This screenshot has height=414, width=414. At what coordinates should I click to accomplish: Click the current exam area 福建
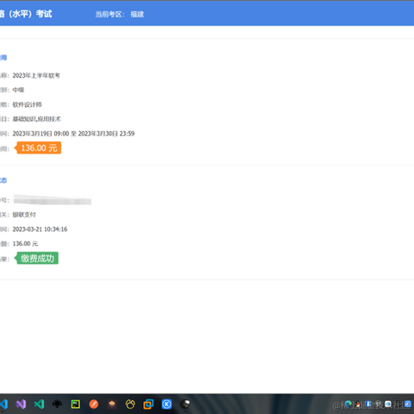coord(137,14)
